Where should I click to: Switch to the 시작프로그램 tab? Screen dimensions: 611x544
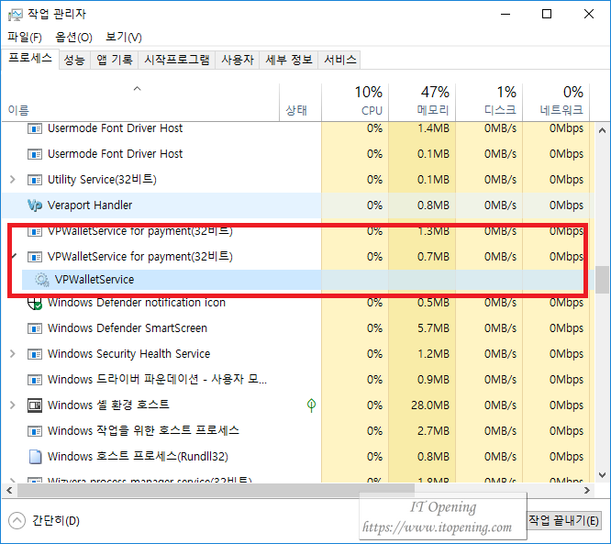coord(177,60)
